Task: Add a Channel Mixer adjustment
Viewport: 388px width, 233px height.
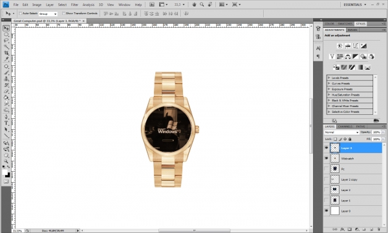Action: [x=371, y=57]
